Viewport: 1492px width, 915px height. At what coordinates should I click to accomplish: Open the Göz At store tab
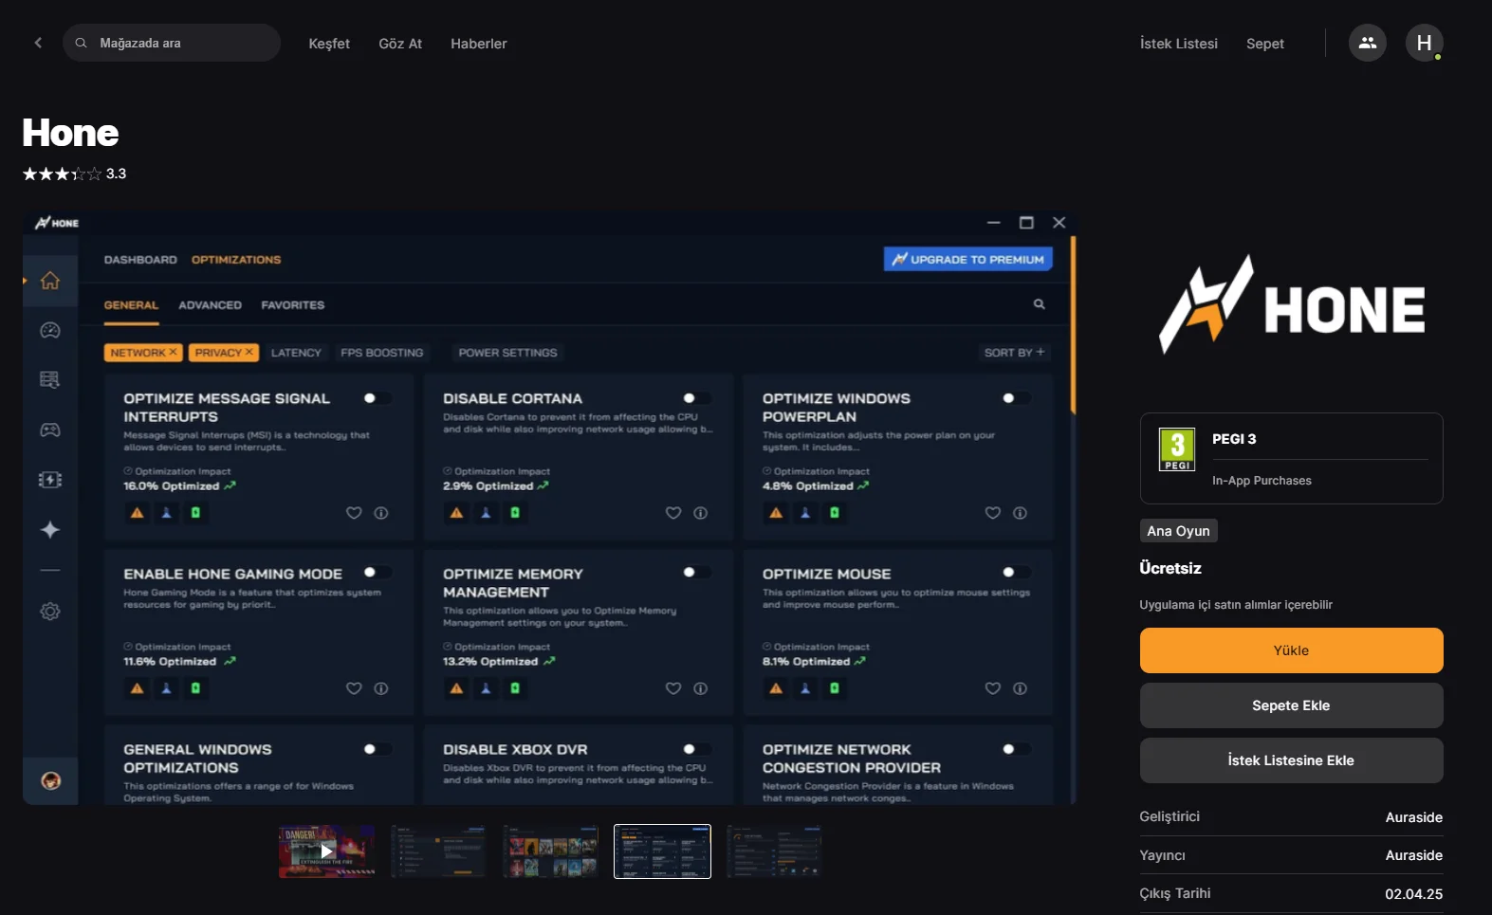click(400, 44)
